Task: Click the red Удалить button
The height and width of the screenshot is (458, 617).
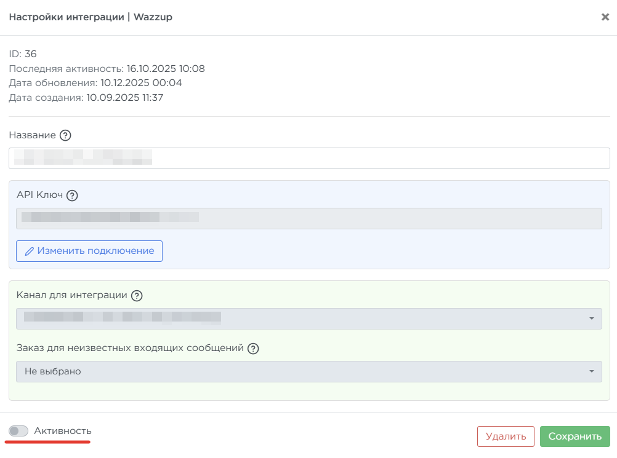Action: coord(506,436)
